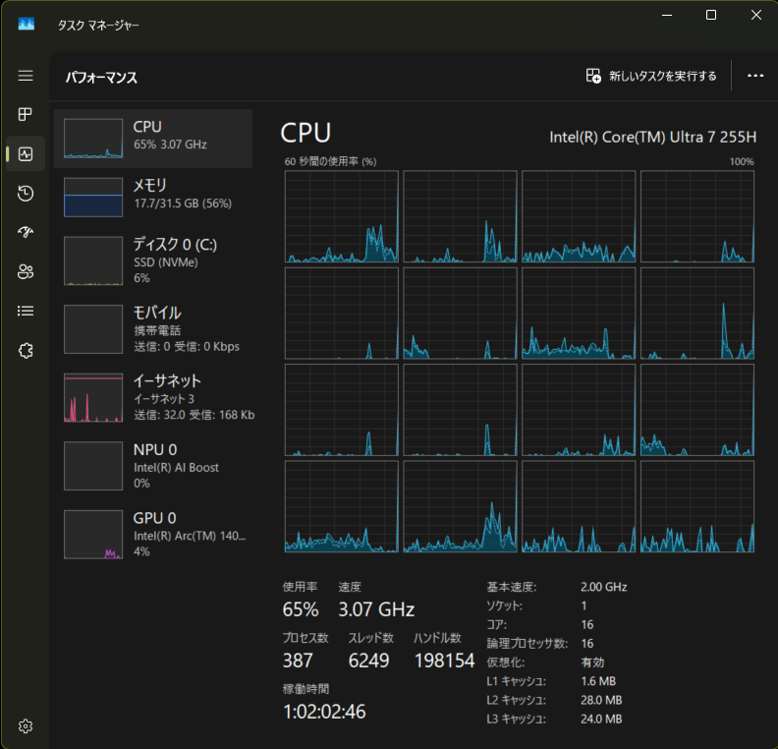Open the Details page list icon
The image size is (778, 749).
(26, 311)
